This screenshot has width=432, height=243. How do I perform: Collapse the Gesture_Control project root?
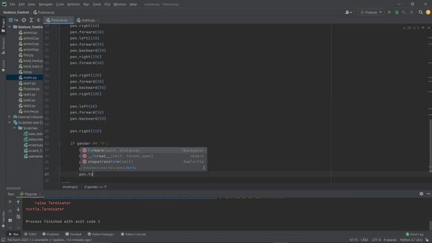pyautogui.click(x=9, y=27)
